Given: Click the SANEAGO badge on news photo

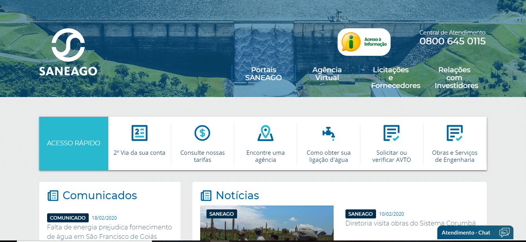Looking at the screenshot, I should click(x=222, y=214).
